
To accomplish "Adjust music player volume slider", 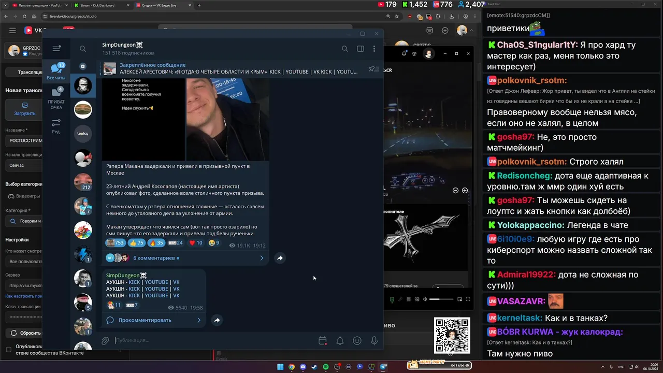I will coord(441,299).
